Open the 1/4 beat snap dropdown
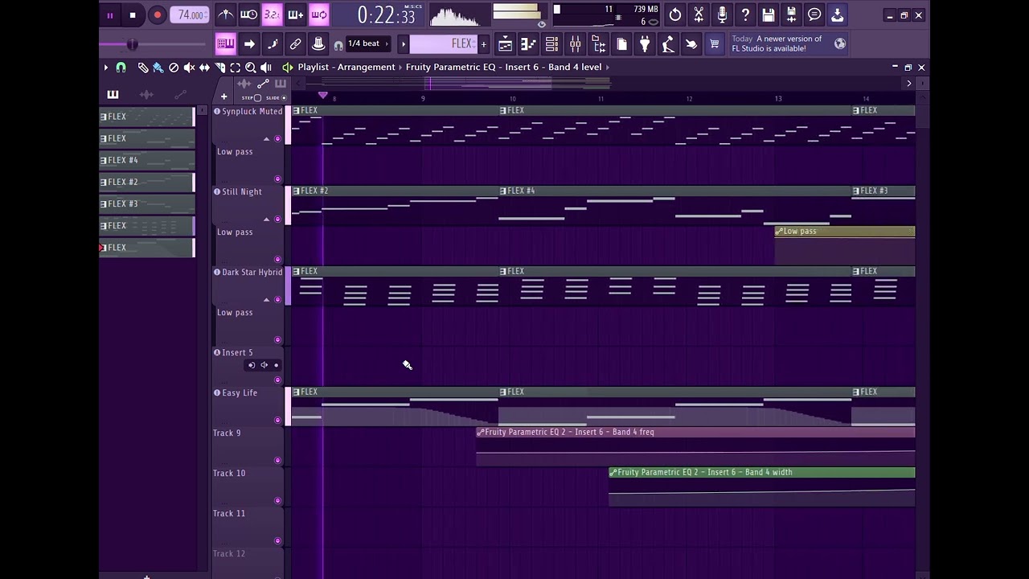The image size is (1029, 579). pyautogui.click(x=368, y=43)
